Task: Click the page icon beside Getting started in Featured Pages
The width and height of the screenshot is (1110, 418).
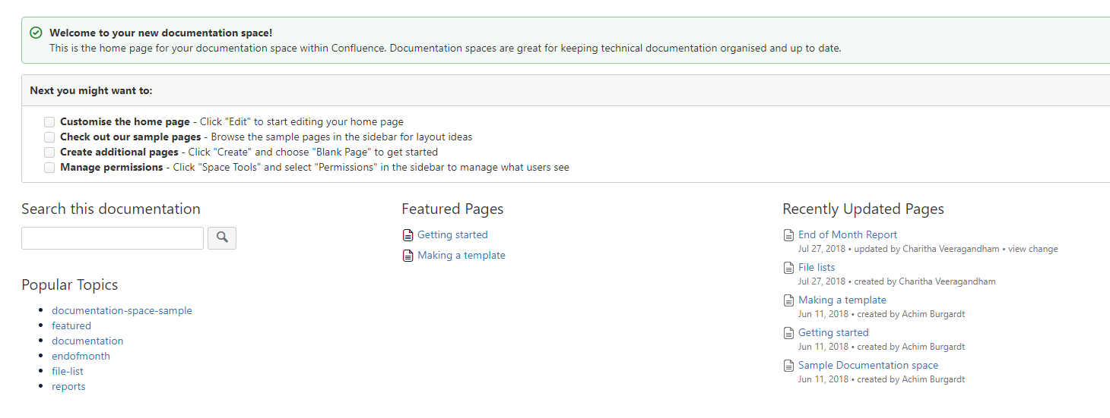Action: [x=408, y=235]
